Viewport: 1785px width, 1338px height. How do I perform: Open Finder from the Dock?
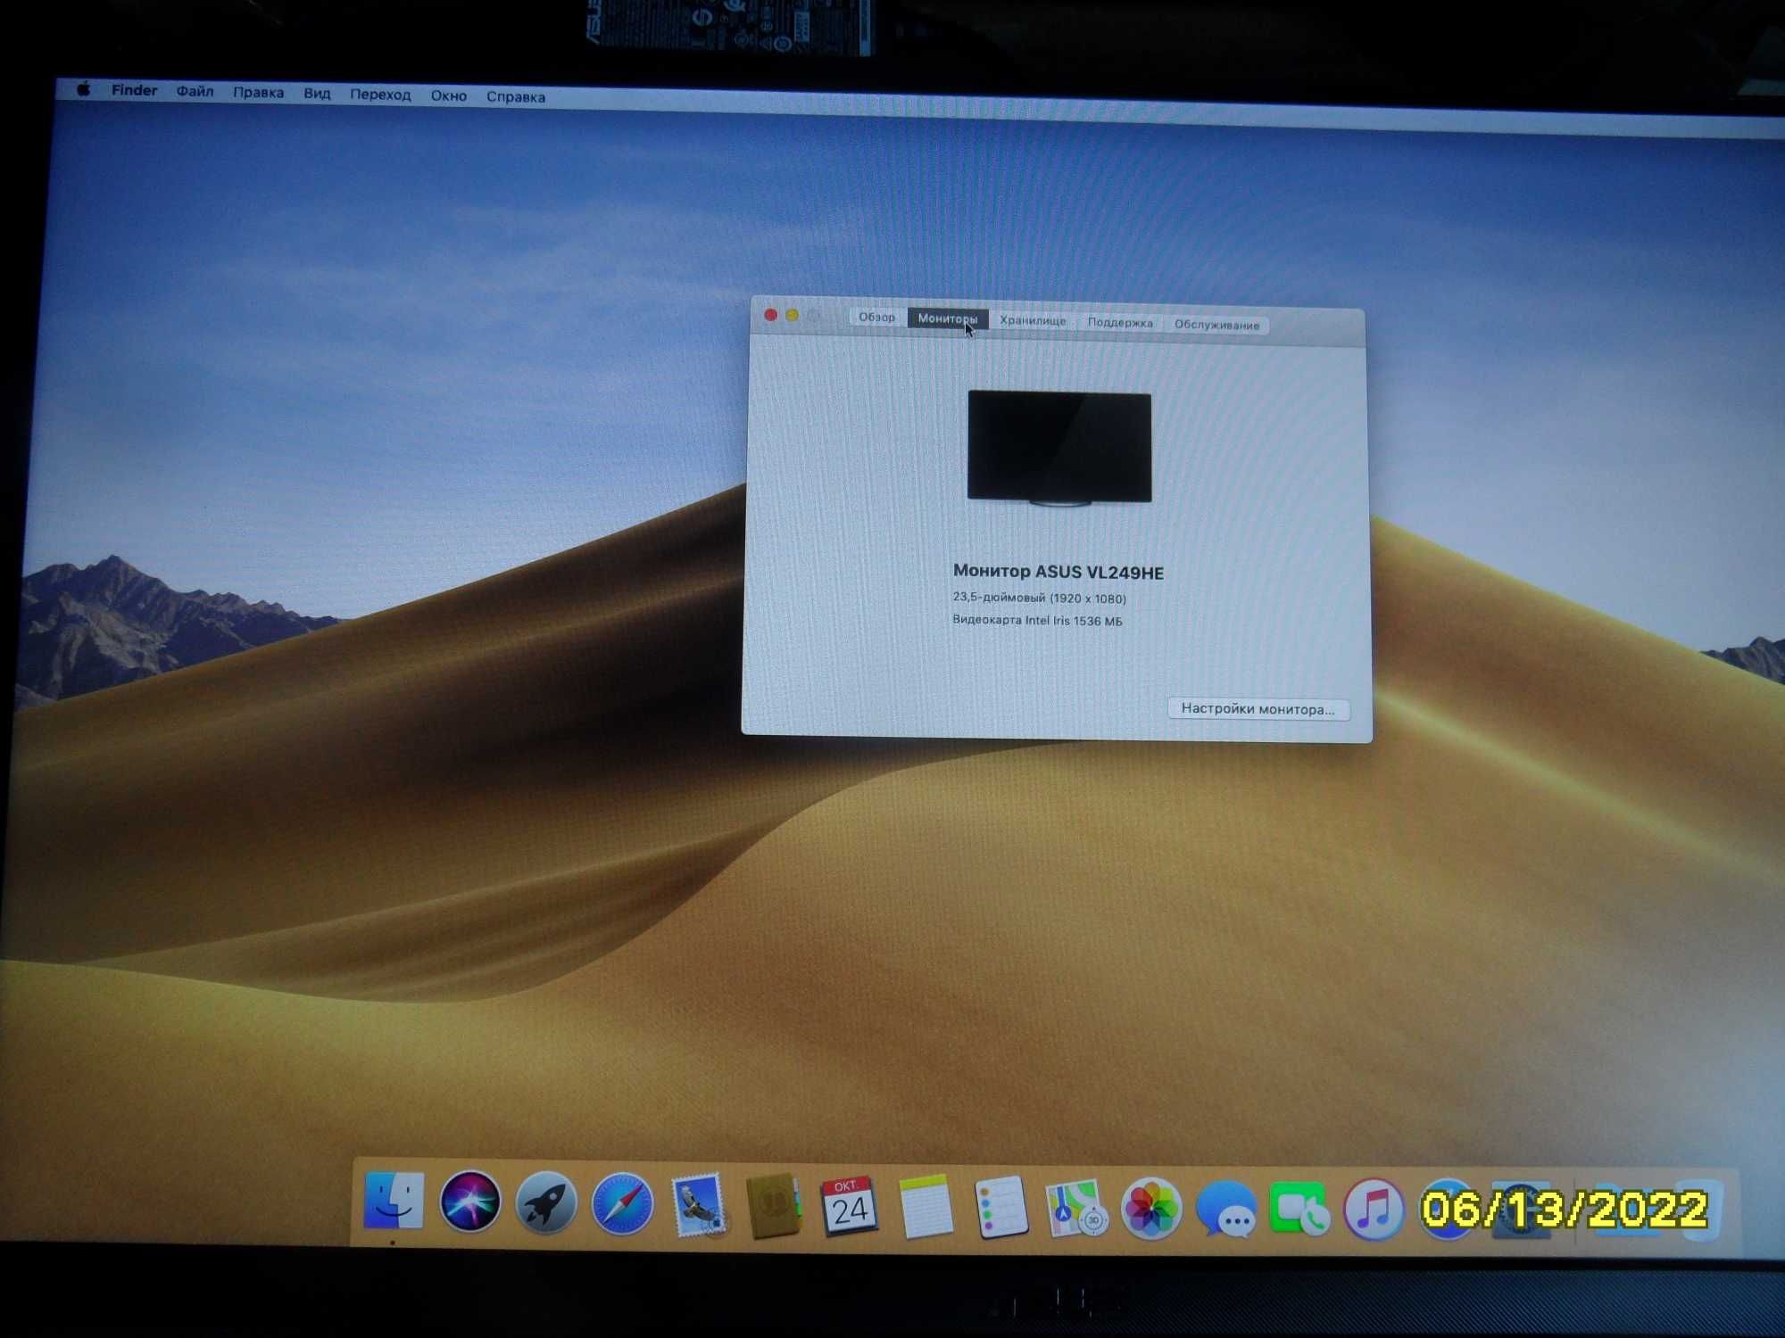pyautogui.click(x=394, y=1200)
